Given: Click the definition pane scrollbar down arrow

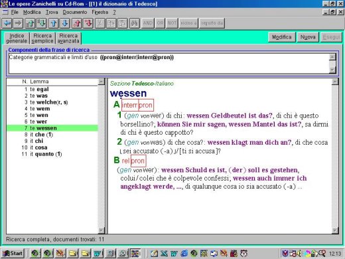Looking at the screenshot, I should pos(335,230).
